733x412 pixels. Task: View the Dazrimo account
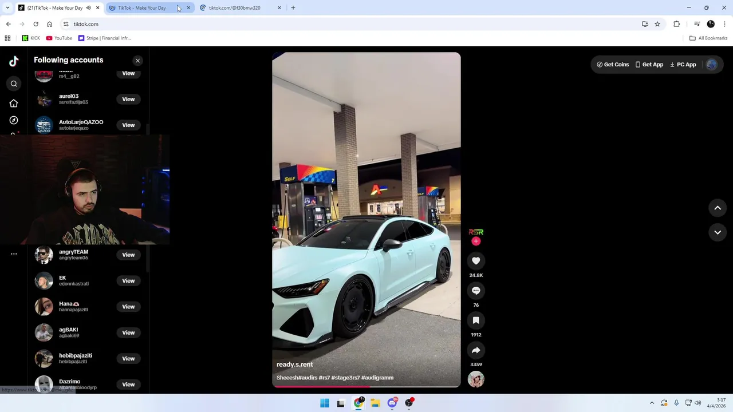tap(128, 385)
